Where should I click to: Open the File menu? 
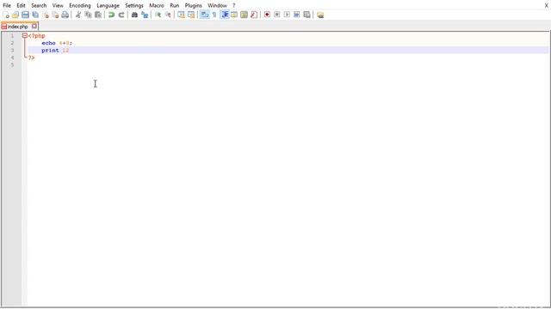pos(7,6)
